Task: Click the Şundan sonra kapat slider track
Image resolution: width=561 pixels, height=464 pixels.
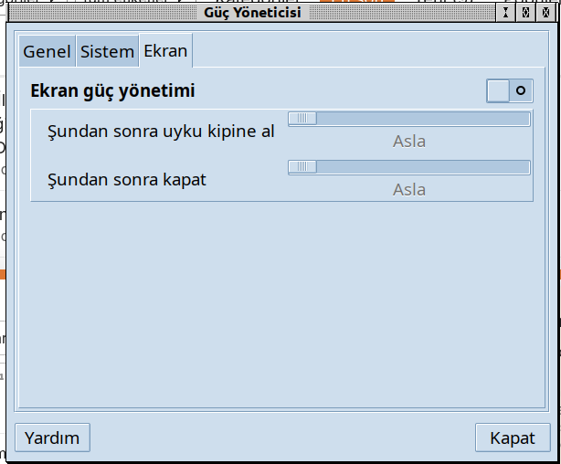Action: [420, 167]
